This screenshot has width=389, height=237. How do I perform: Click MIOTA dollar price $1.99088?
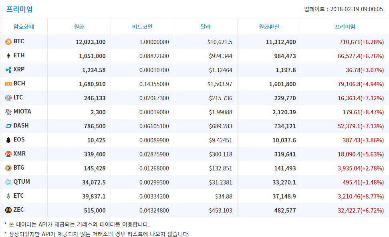tap(221, 112)
